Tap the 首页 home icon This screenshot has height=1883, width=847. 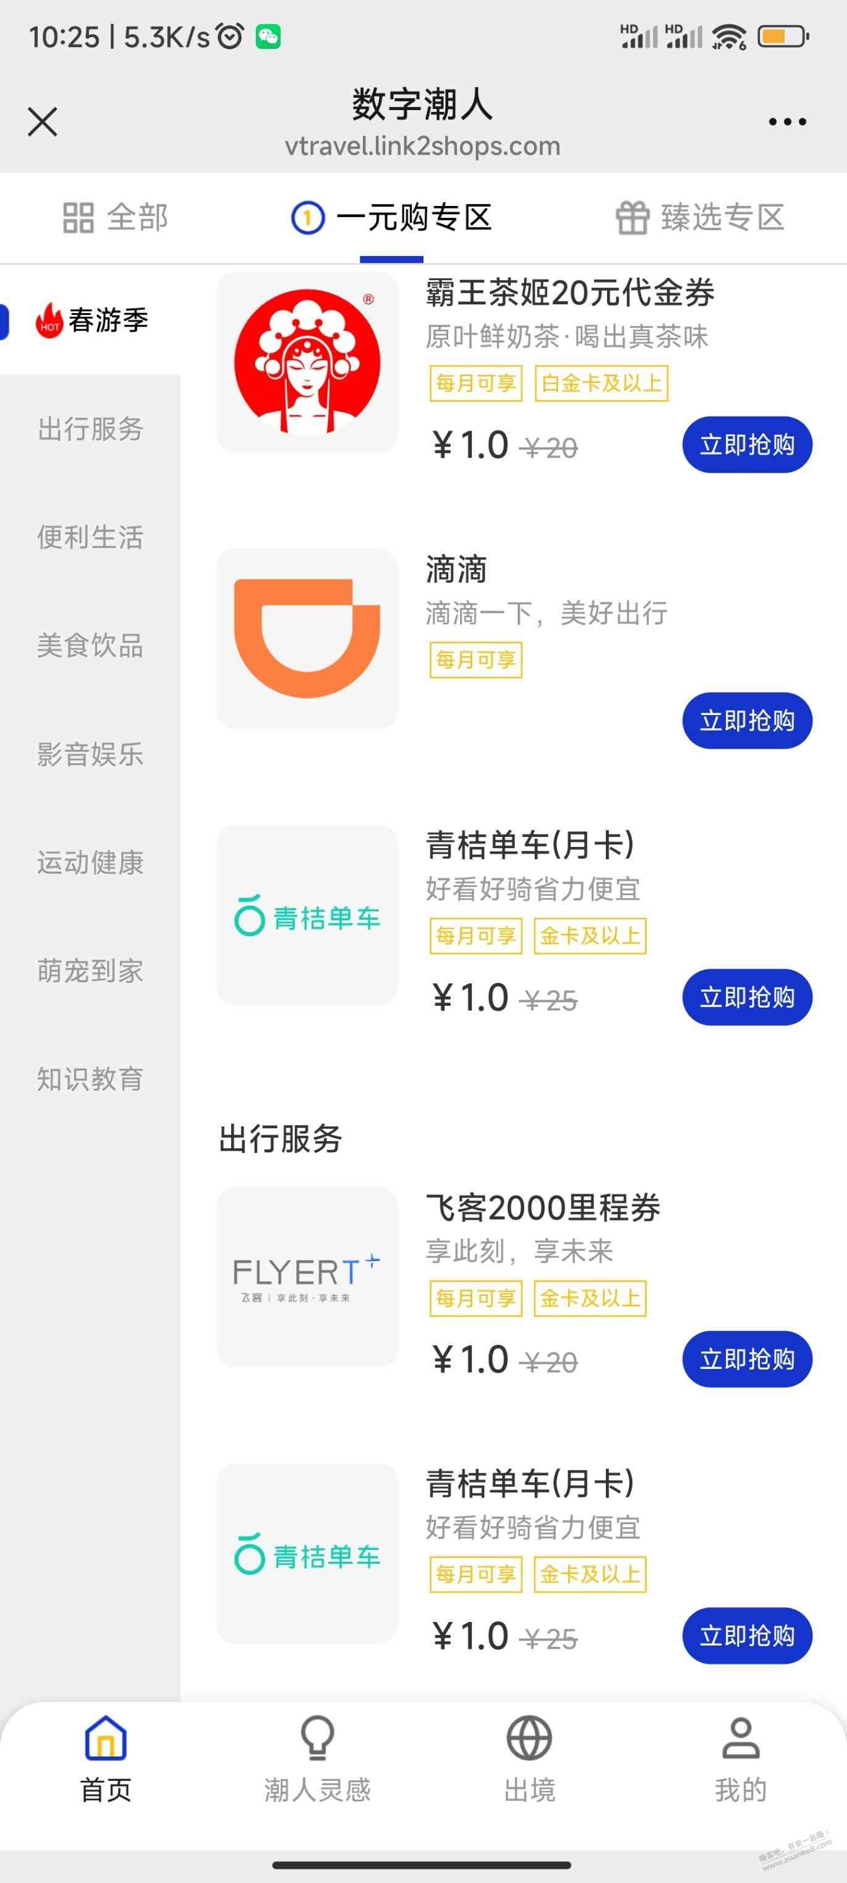click(106, 1737)
